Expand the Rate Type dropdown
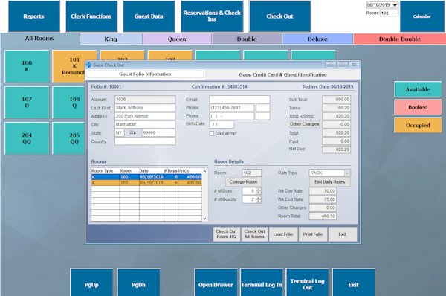The width and height of the screenshot is (446, 296). click(347, 173)
